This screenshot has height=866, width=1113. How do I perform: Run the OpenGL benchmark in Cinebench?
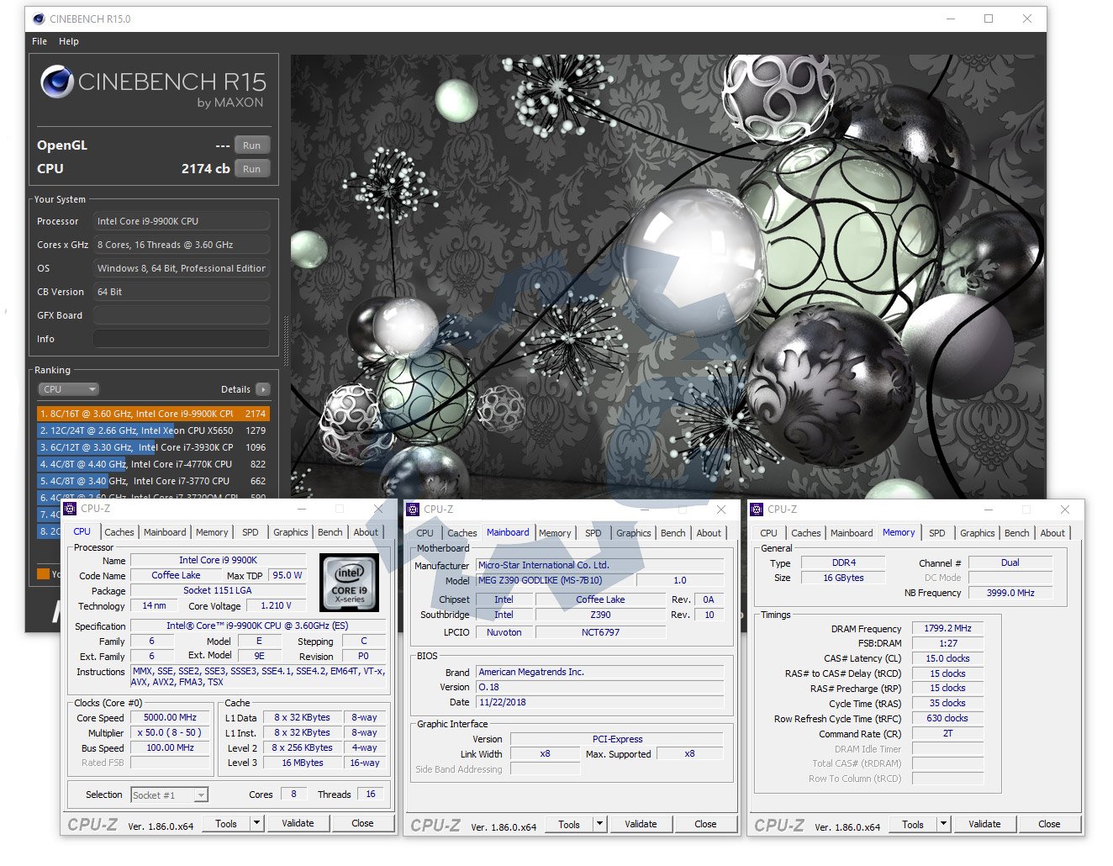pos(252,145)
